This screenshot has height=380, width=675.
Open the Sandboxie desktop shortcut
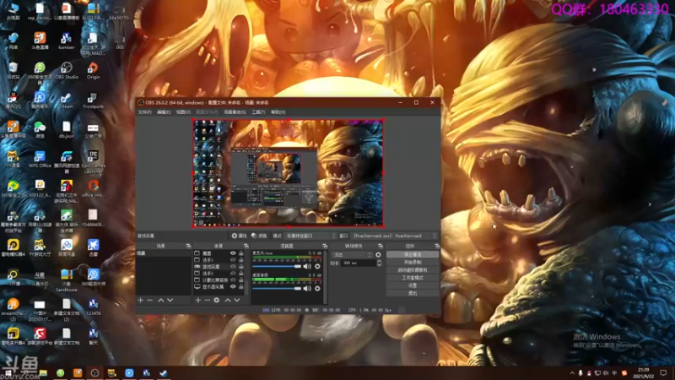pos(67,280)
